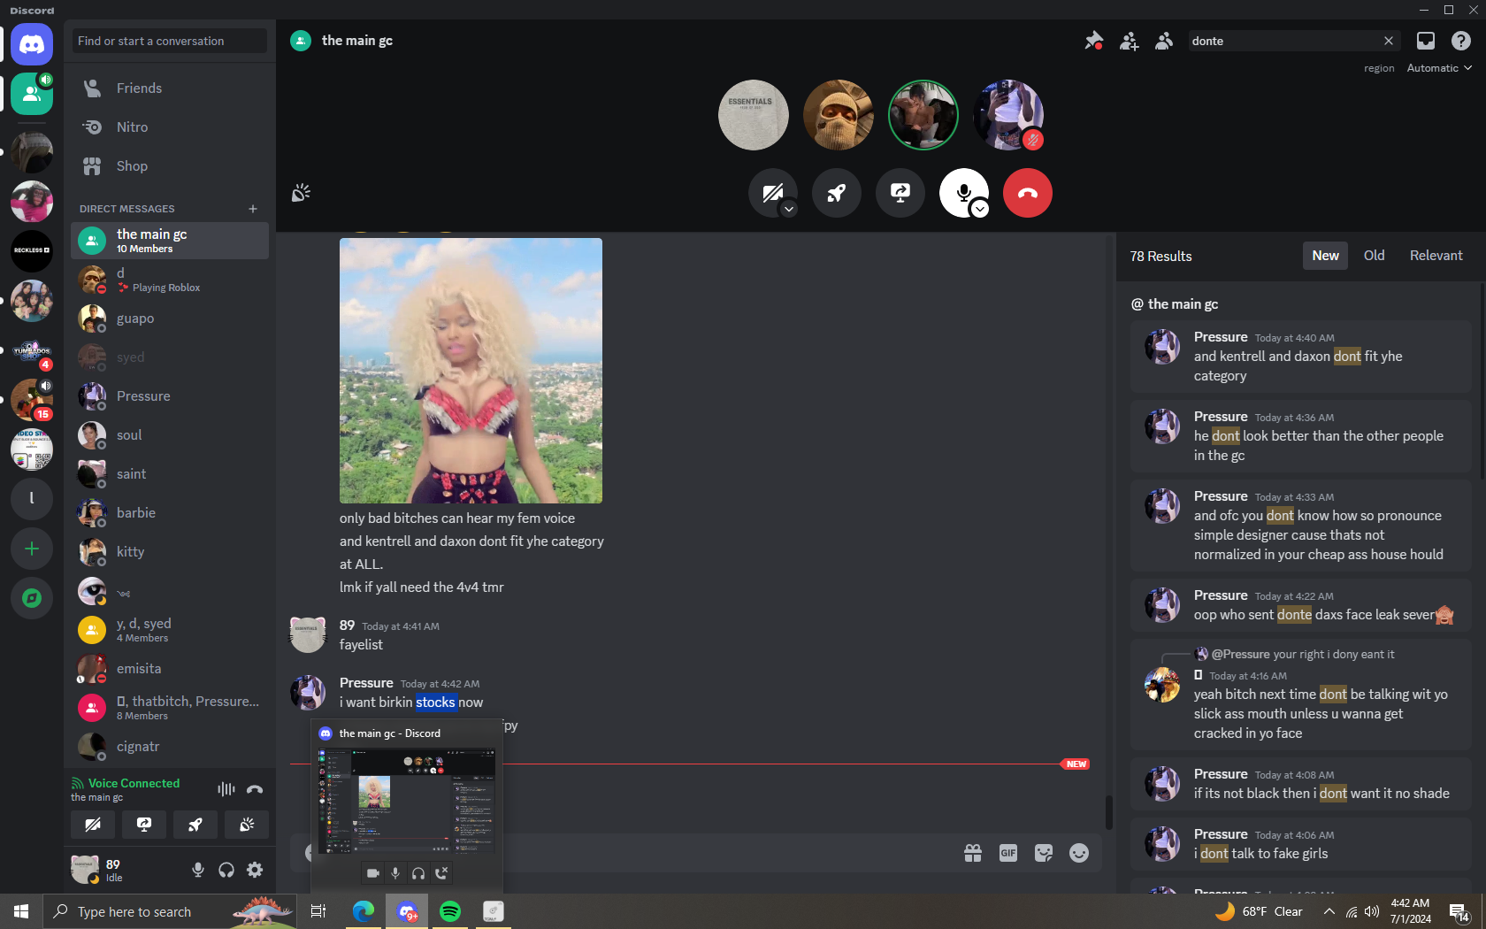Open the GIF picker
This screenshot has height=929, width=1486.
coord(1008,853)
